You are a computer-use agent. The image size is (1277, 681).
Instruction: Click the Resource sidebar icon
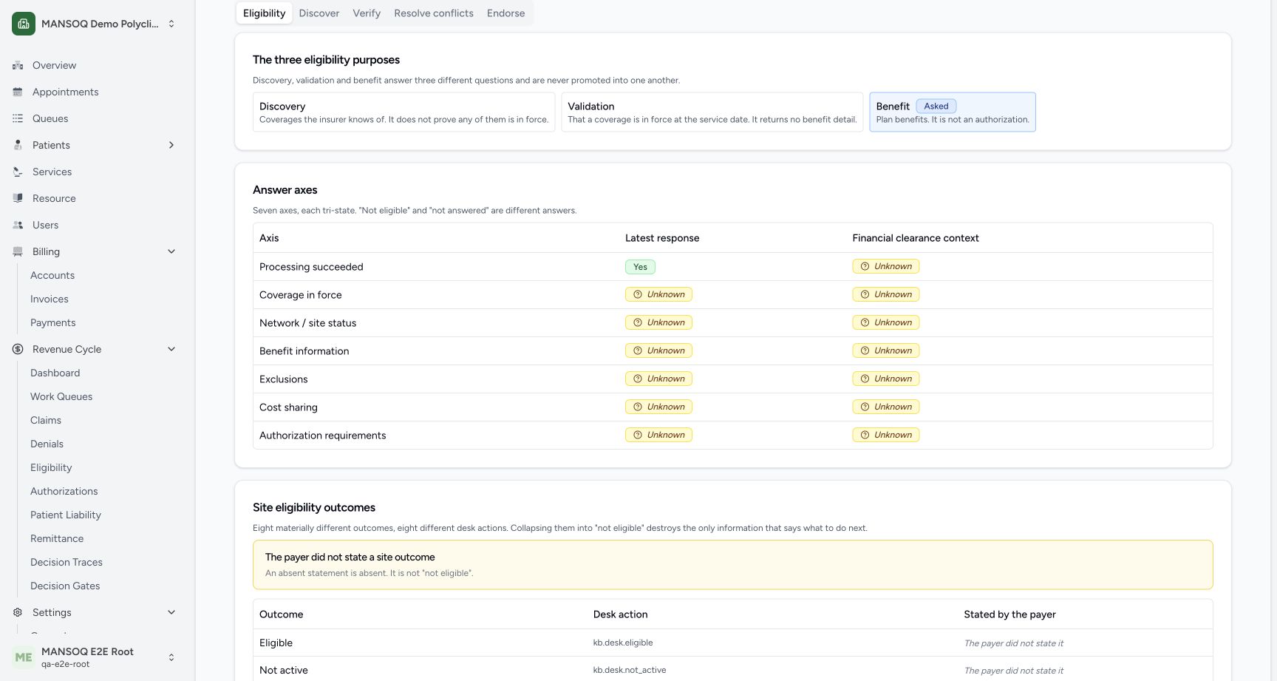click(18, 198)
